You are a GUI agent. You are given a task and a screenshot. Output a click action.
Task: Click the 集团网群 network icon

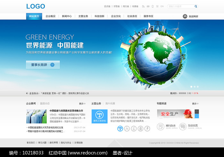(x=185, y=16)
